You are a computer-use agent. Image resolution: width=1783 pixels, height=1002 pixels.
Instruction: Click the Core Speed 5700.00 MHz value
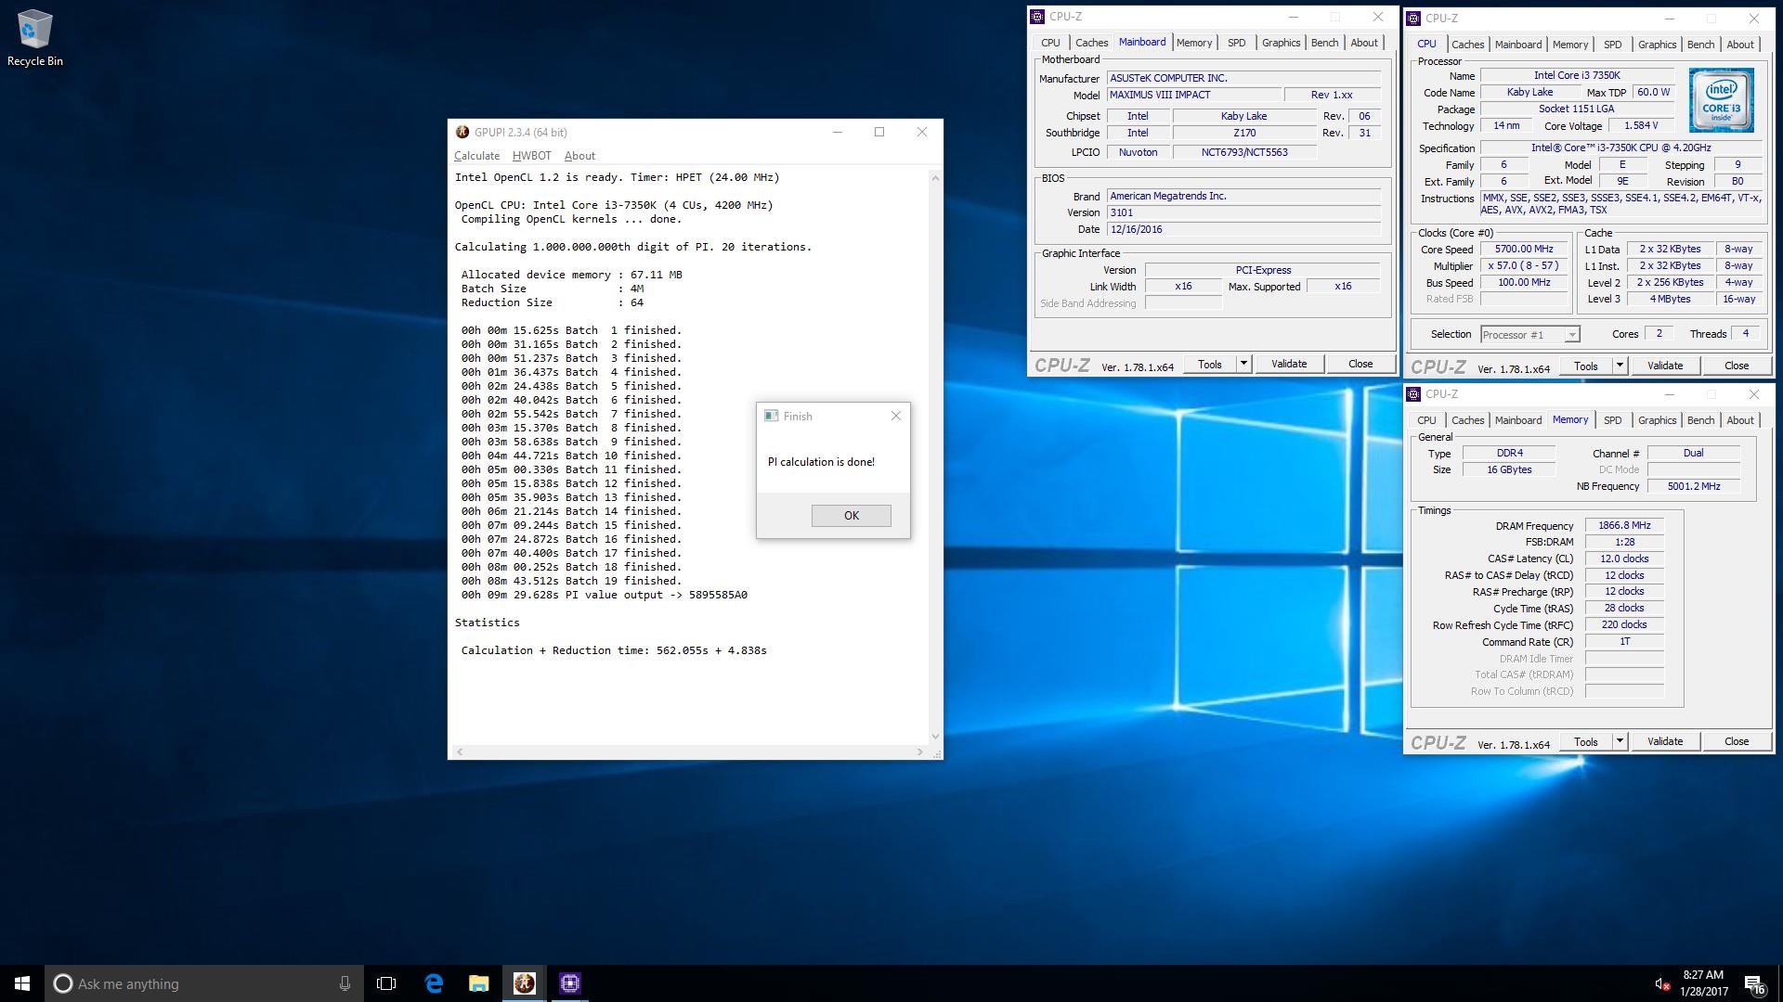(1523, 249)
